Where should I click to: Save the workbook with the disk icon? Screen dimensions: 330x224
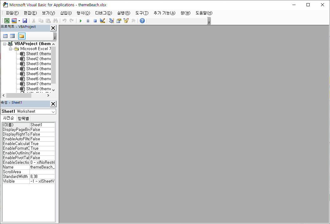25,21
